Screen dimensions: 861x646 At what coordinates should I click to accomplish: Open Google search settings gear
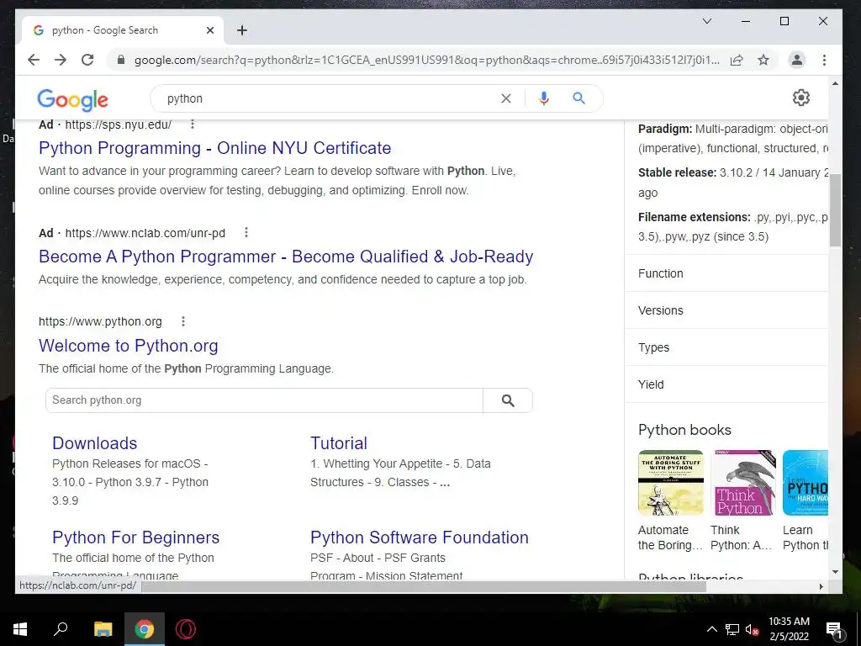pos(801,98)
